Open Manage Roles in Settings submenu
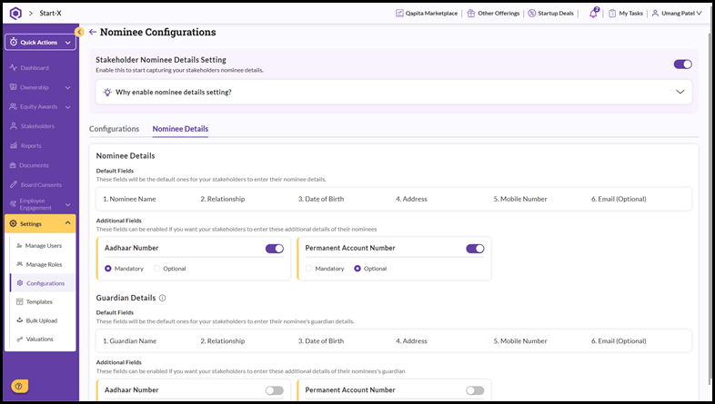Image resolution: width=715 pixels, height=404 pixels. [x=44, y=264]
